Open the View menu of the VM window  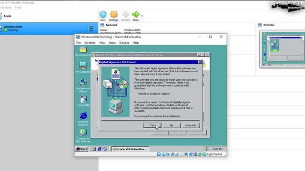point(102,43)
